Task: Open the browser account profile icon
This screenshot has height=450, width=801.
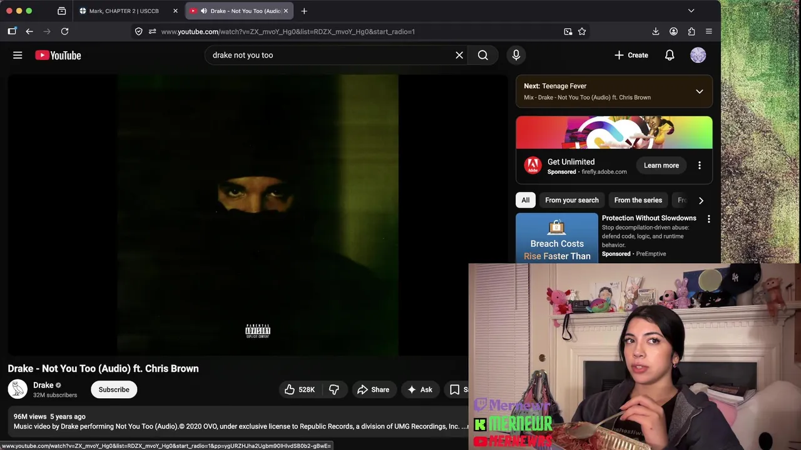Action: pyautogui.click(x=673, y=31)
